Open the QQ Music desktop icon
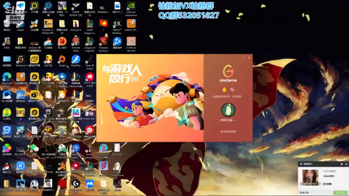 click(7, 114)
